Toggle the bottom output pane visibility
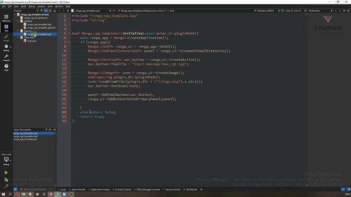The width and height of the screenshot is (351, 197). (343, 189)
